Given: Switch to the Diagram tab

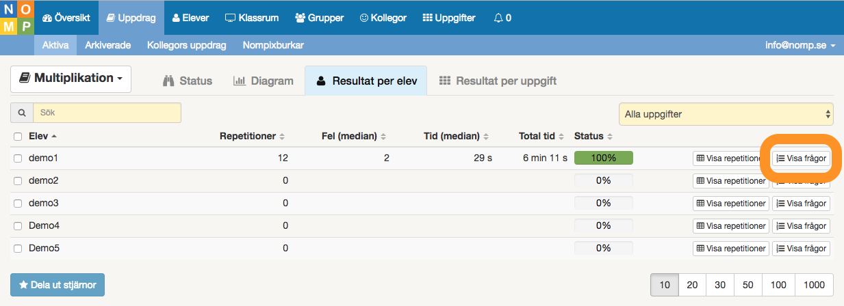Looking at the screenshot, I should tap(264, 81).
